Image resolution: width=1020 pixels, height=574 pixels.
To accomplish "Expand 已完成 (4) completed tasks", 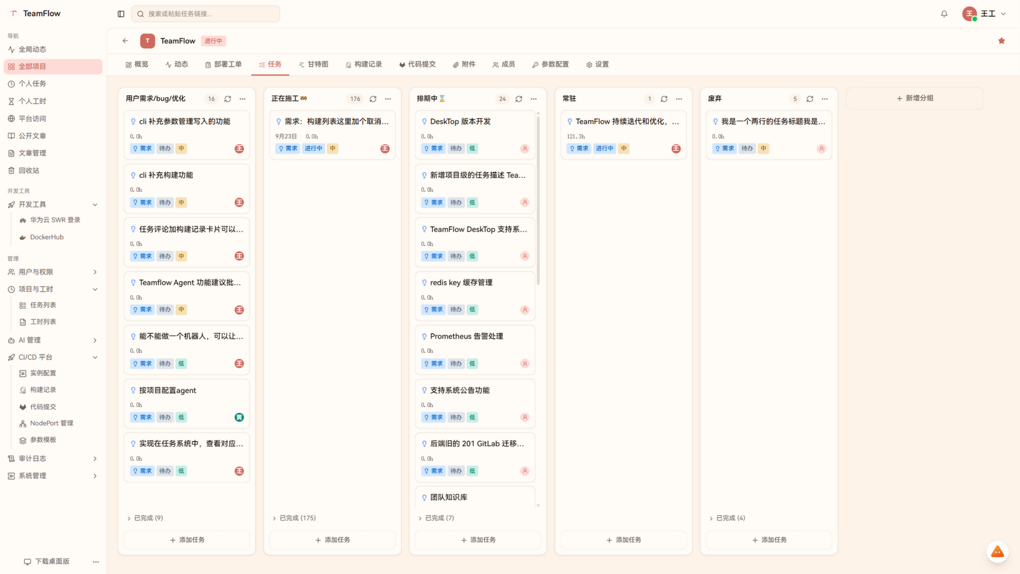I will (727, 518).
